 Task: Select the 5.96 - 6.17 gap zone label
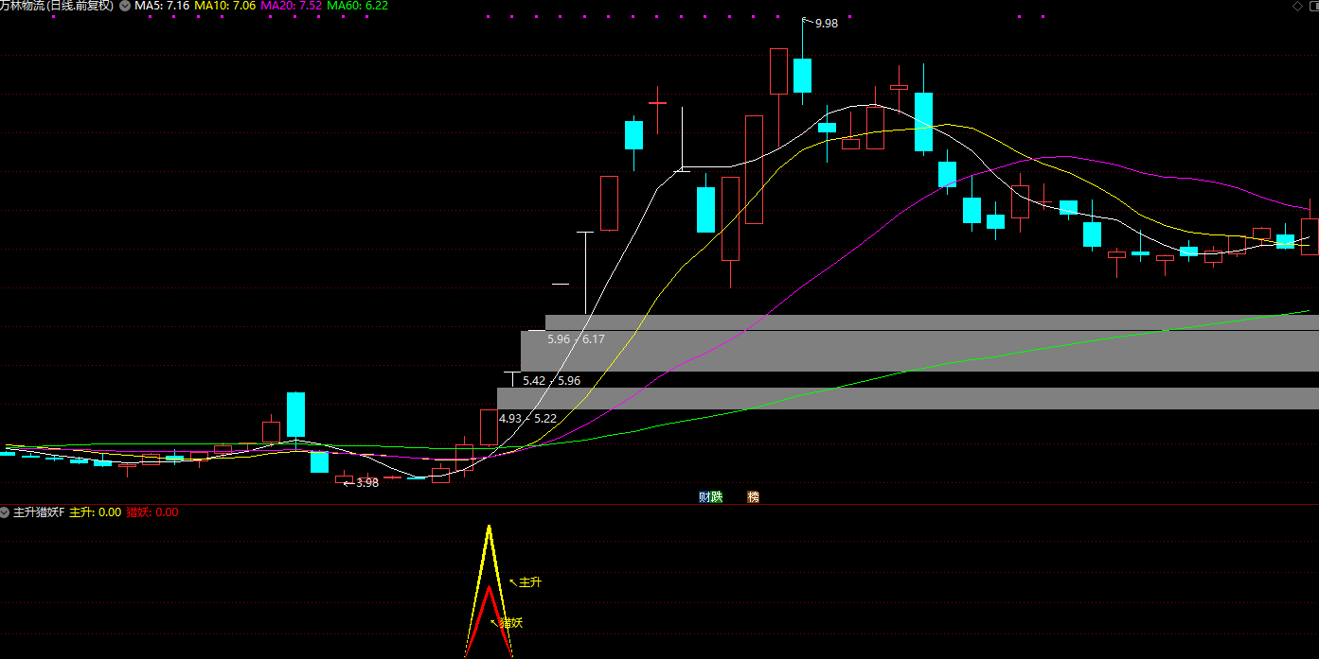(x=575, y=338)
